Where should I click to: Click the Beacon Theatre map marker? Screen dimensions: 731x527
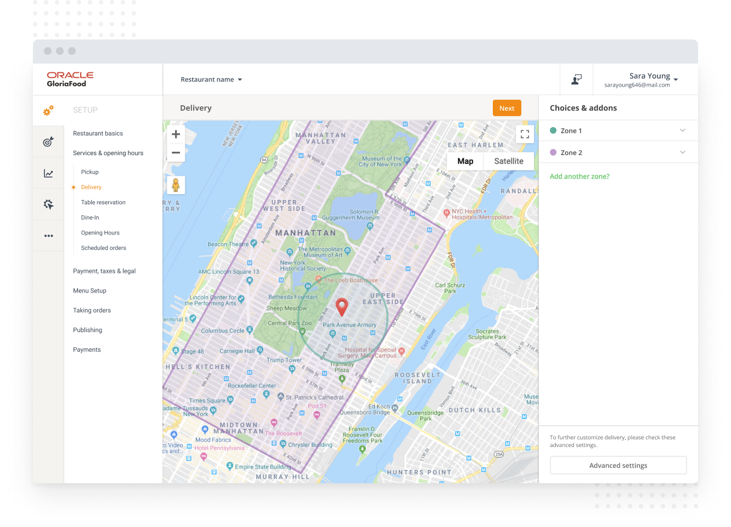pos(254,243)
